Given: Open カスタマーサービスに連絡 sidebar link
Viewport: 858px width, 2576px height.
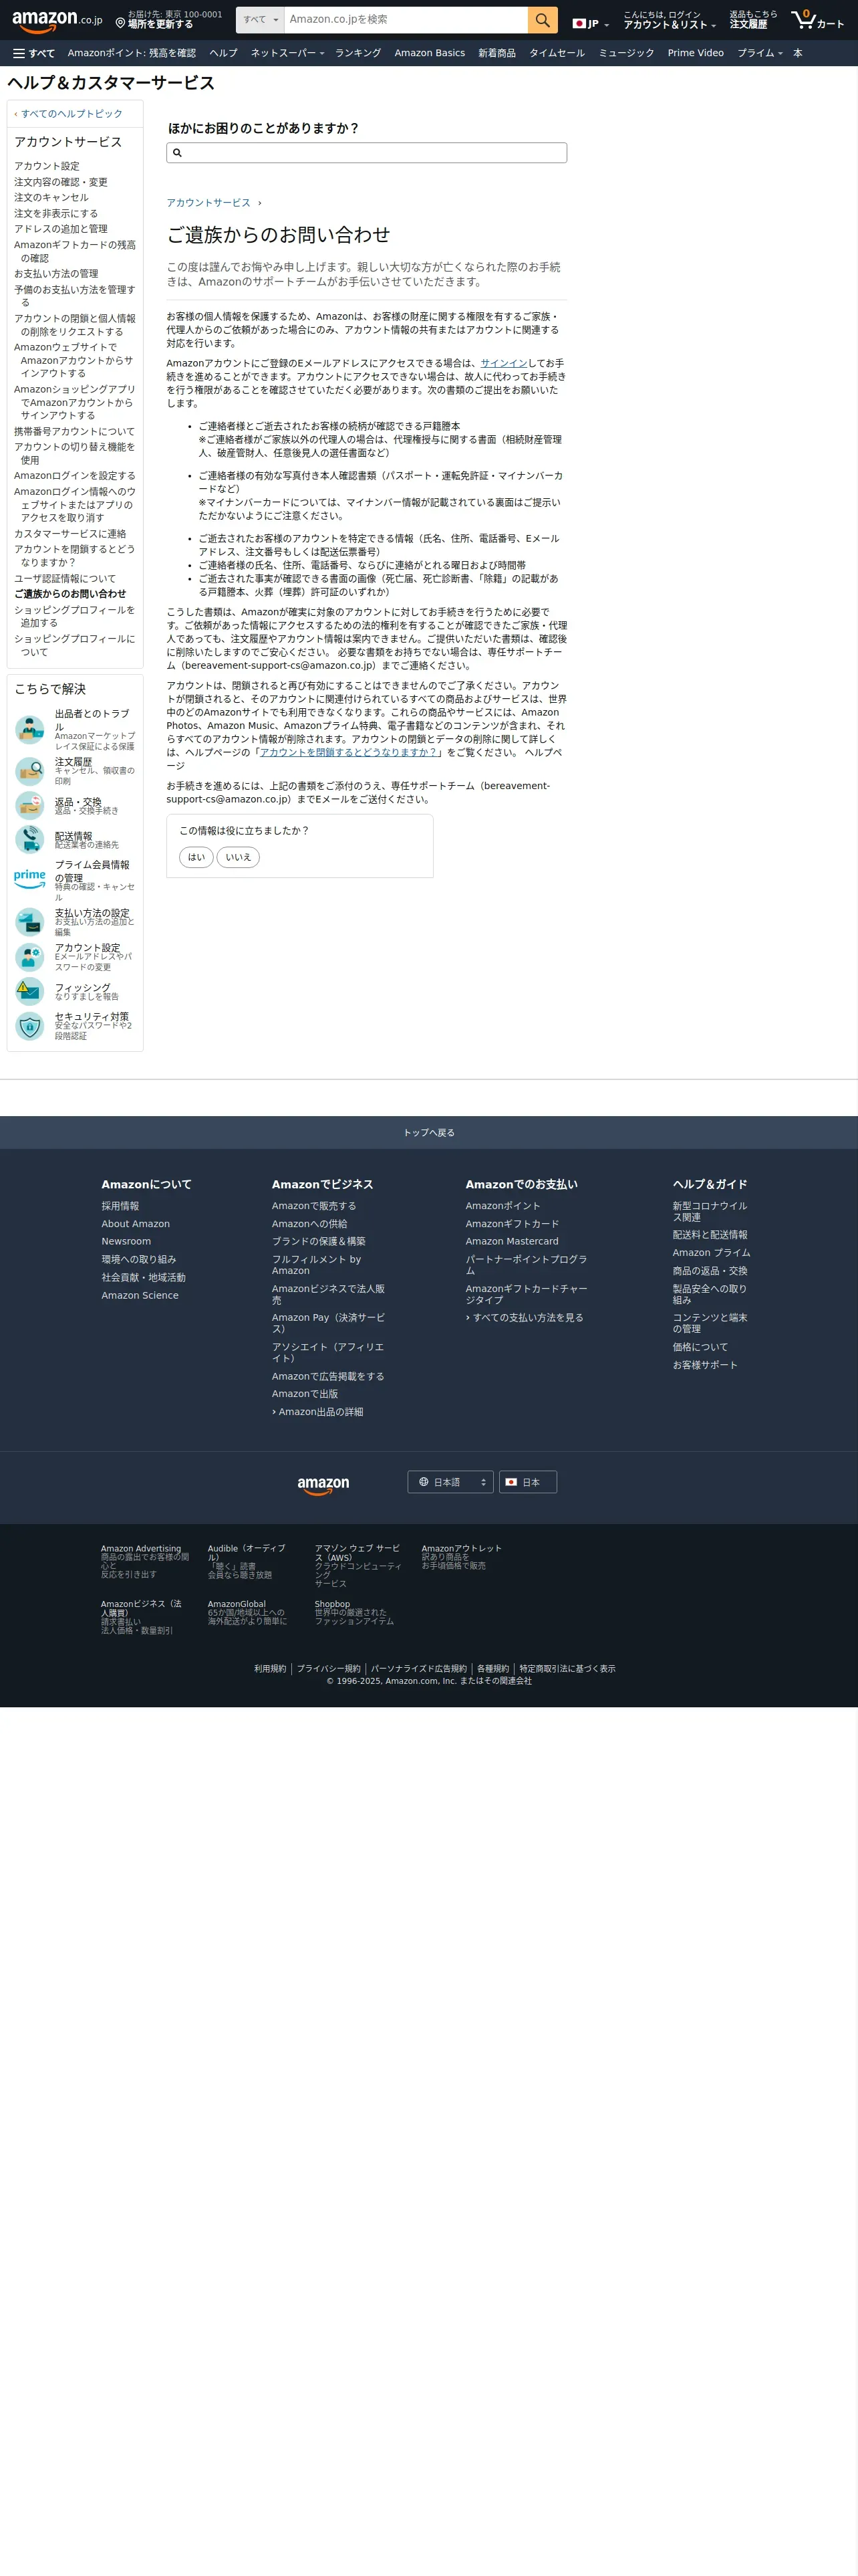Looking at the screenshot, I should [70, 534].
